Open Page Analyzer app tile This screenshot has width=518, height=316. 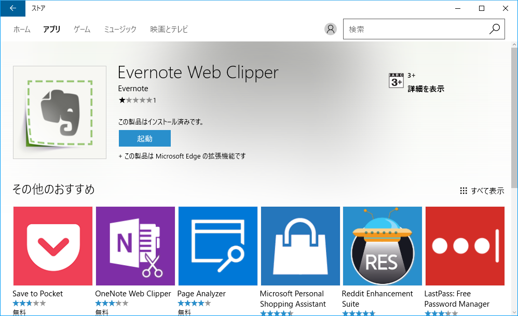[x=217, y=246]
